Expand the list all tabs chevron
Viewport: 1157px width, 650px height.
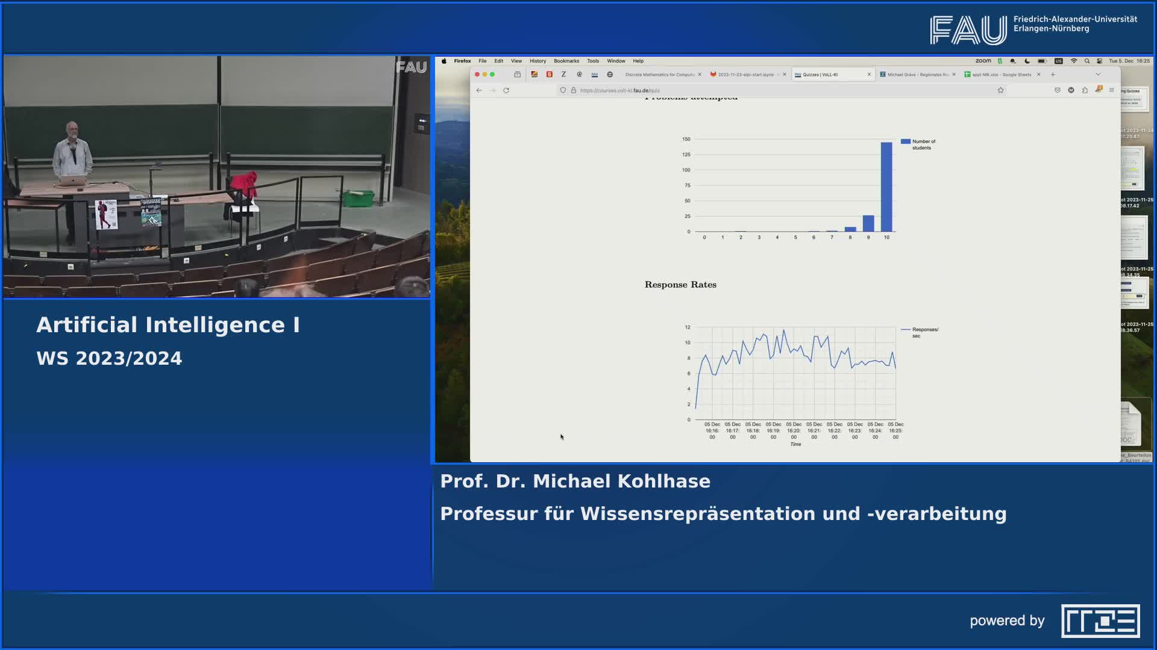pos(1098,75)
